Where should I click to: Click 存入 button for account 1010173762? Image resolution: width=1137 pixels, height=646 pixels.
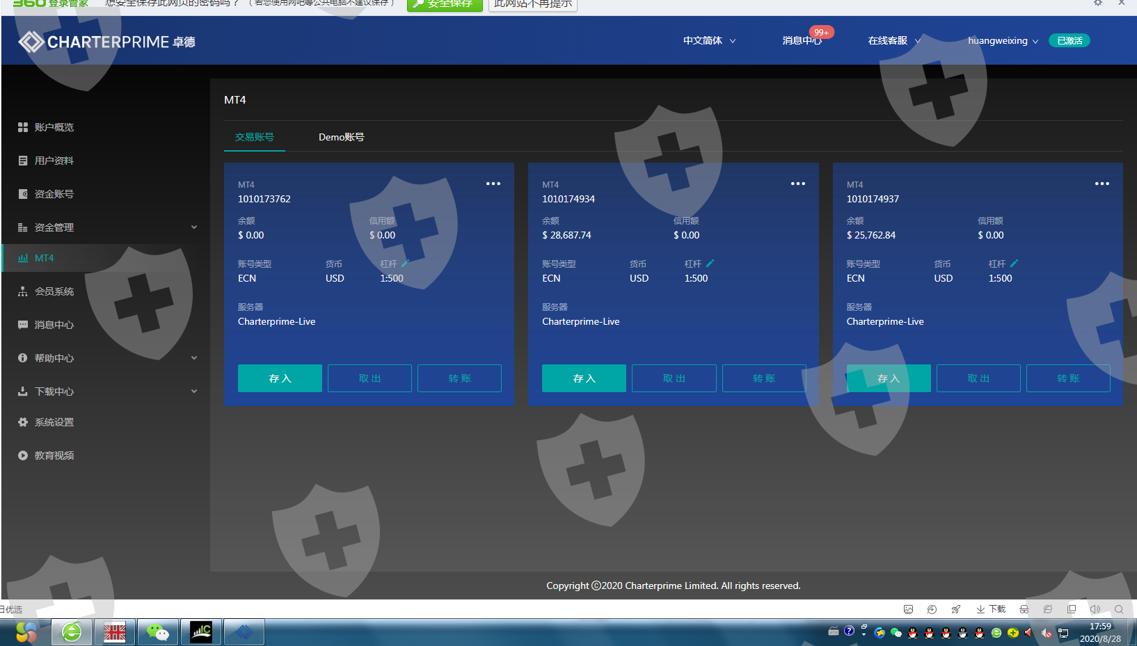(x=280, y=378)
